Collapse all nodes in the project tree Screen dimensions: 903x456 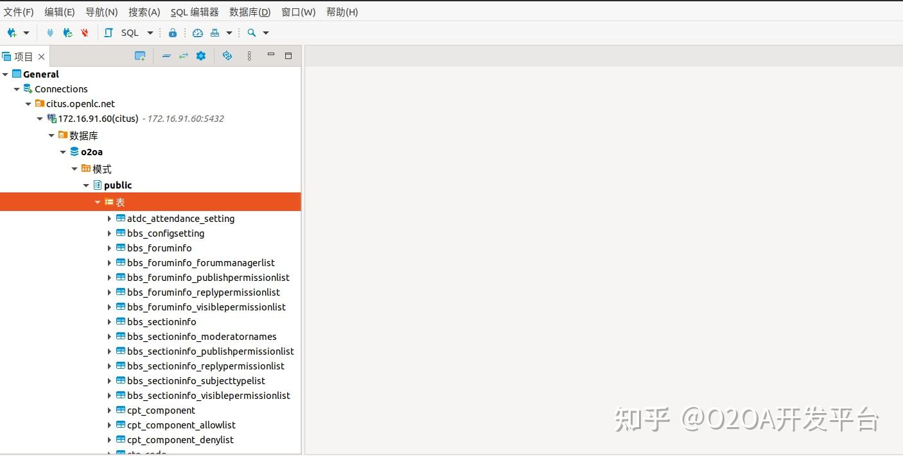pyautogui.click(x=166, y=56)
